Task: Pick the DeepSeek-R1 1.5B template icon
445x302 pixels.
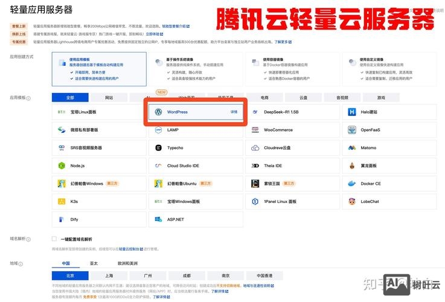Action: click(255, 112)
